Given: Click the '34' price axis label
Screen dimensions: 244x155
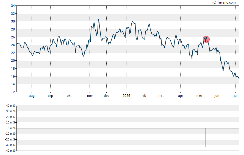Looking at the screenshot, I should 13,6.
